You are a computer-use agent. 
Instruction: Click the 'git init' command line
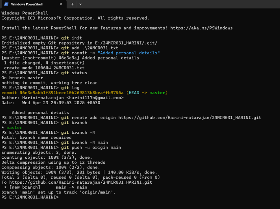(x=71, y=38)
